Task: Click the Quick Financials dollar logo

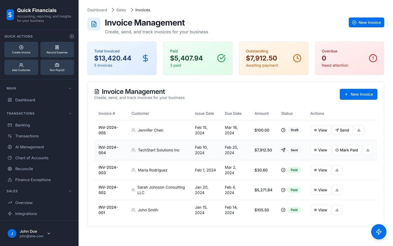Action: 10,15
